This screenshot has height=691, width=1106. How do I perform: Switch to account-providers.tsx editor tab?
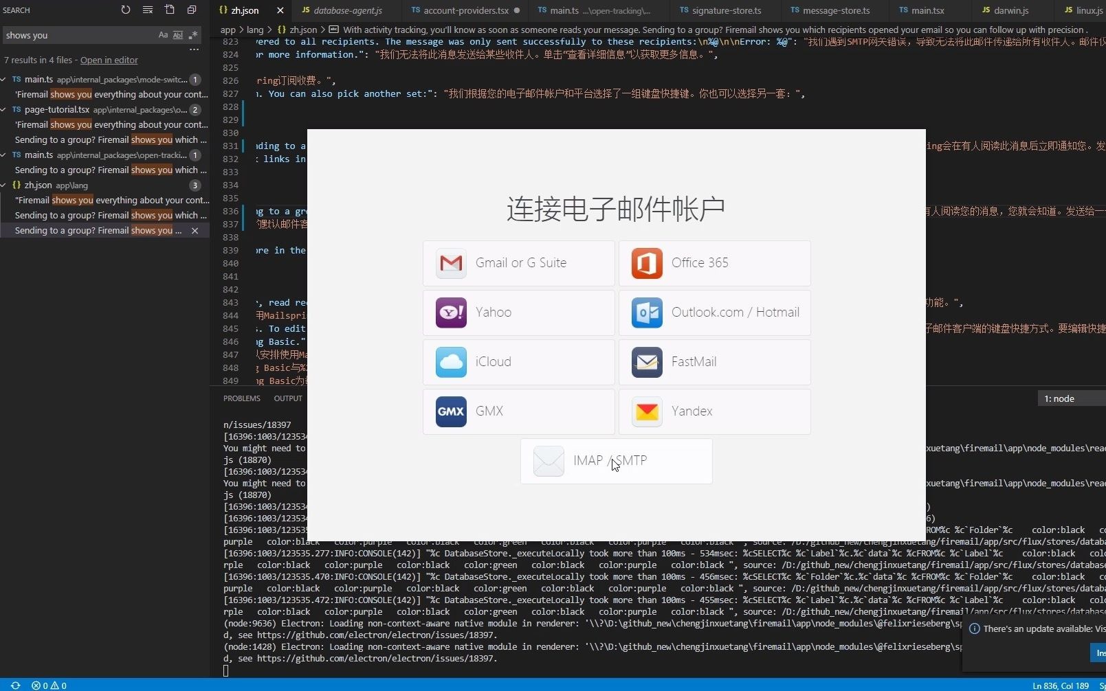click(466, 10)
